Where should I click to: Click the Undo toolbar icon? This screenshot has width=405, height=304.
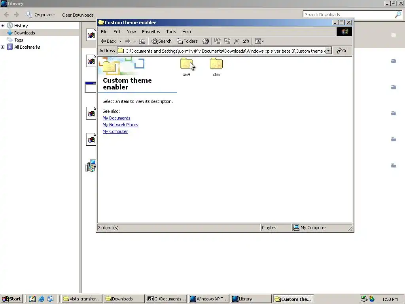(246, 41)
